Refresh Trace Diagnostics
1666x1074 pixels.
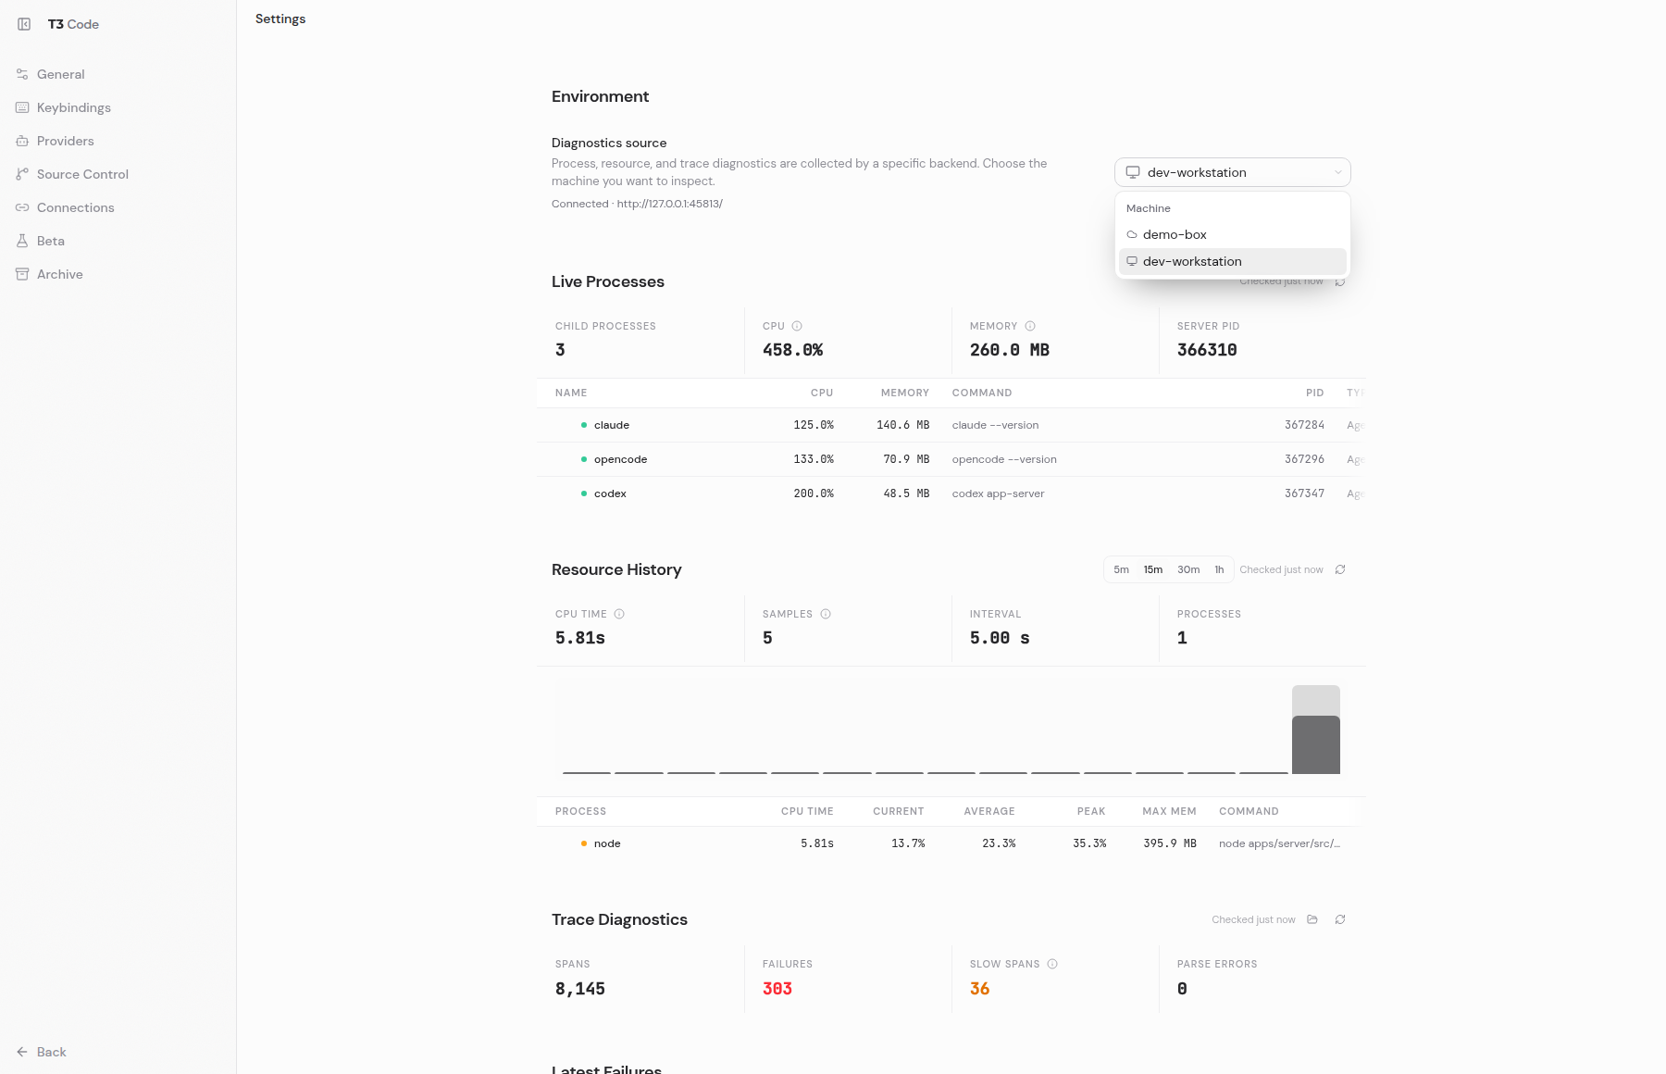click(x=1340, y=919)
